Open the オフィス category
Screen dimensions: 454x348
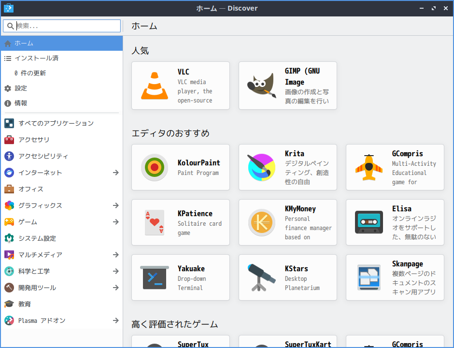pyautogui.click(x=62, y=189)
